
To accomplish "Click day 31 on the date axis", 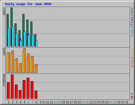I will (127, 102).
